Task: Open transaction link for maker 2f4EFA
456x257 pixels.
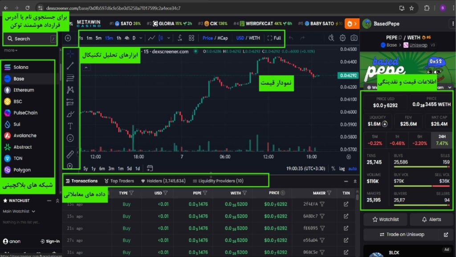Action: click(346, 204)
